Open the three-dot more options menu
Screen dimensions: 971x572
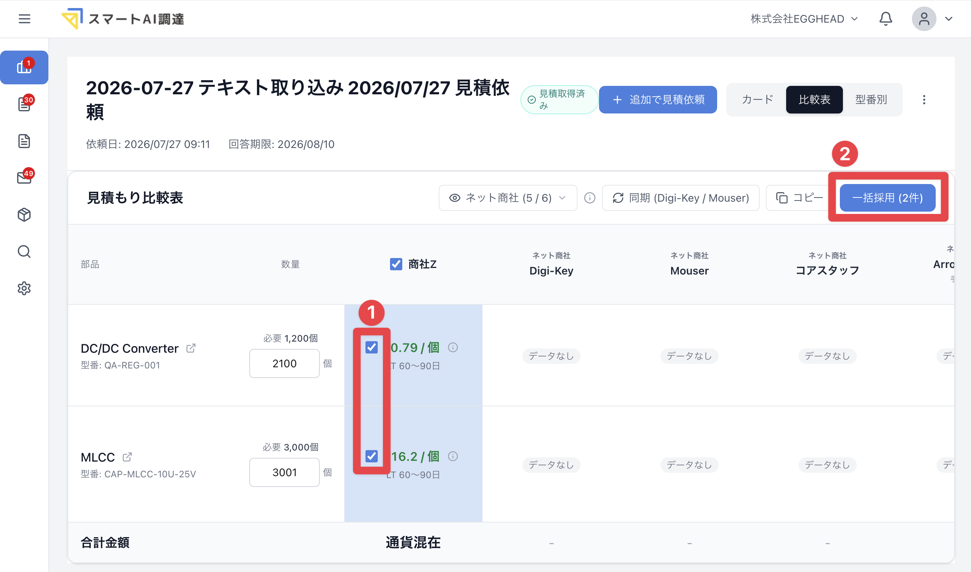pos(924,100)
